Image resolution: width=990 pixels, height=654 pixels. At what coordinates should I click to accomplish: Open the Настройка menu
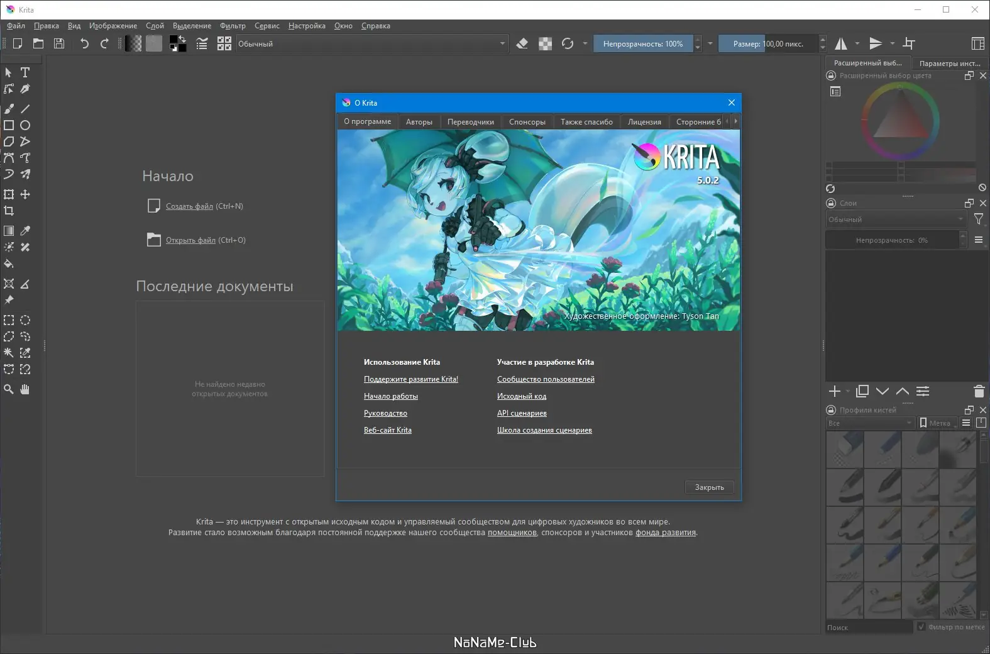307,26
